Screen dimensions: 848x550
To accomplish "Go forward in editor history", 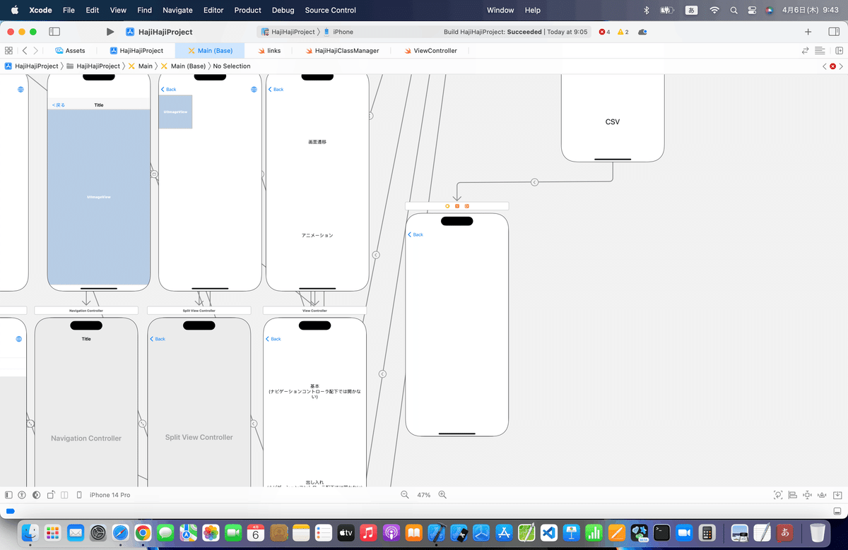I will tap(36, 51).
